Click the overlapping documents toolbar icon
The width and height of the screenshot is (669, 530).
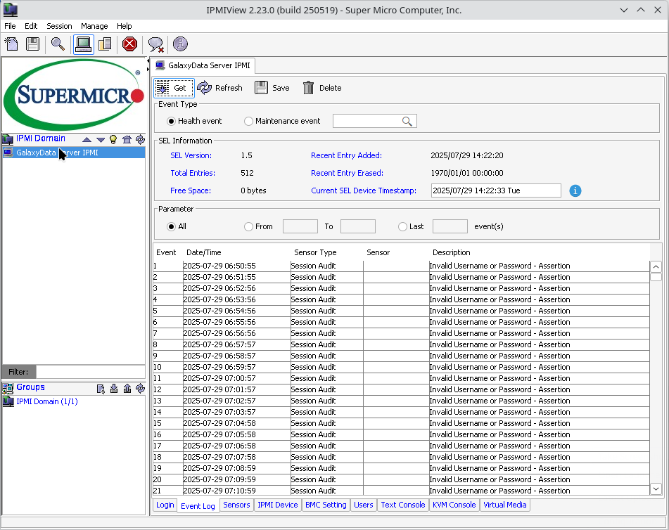click(x=105, y=44)
